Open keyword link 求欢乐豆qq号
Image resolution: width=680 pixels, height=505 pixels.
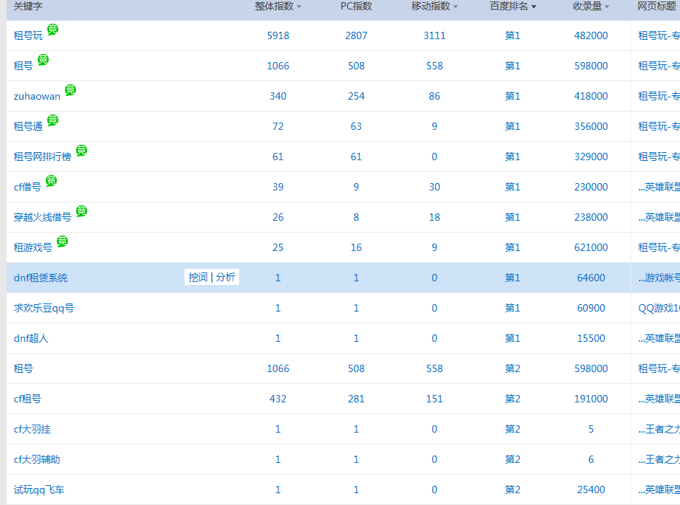44,308
